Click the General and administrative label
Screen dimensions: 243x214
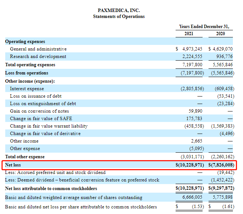38,49
